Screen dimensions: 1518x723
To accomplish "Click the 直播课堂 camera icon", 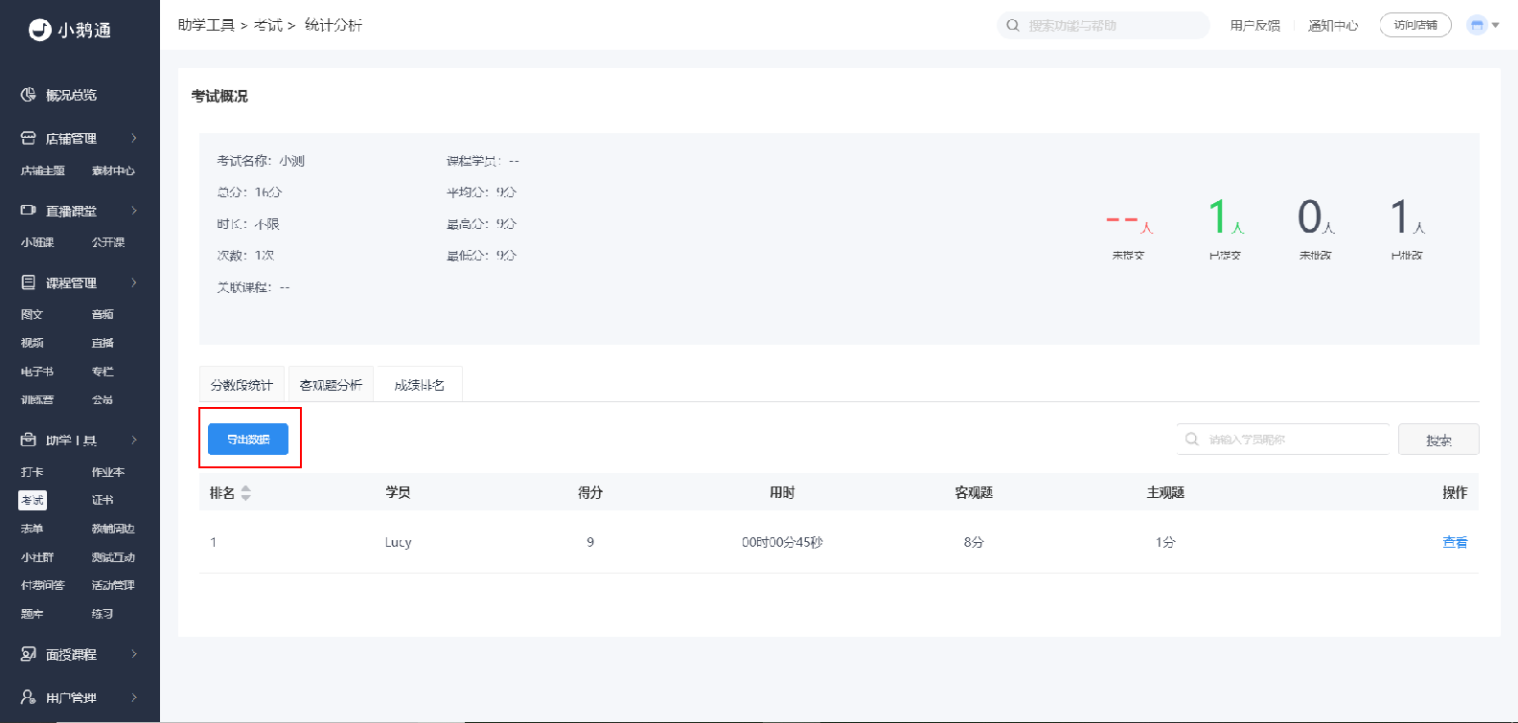I will pyautogui.click(x=29, y=210).
